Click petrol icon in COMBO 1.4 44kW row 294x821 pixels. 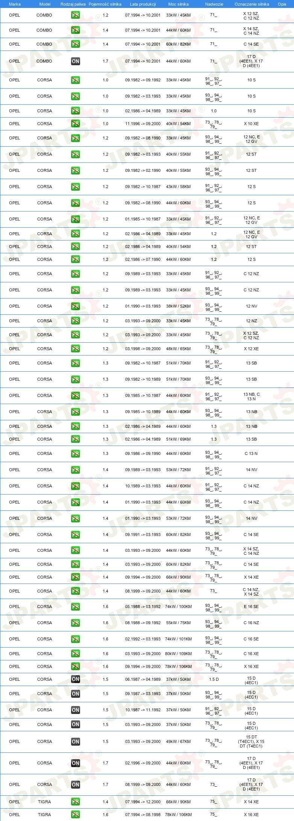[76, 31]
